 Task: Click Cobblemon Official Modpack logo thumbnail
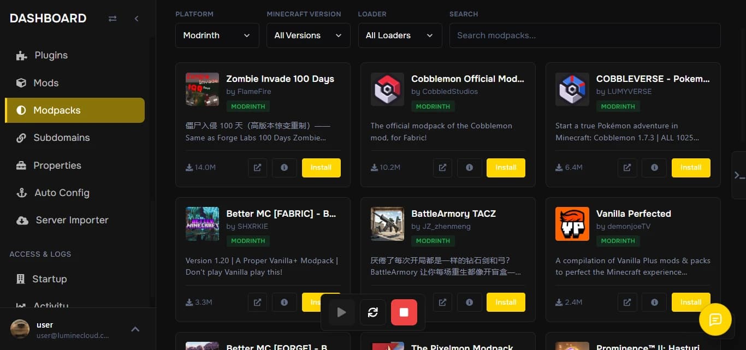[x=387, y=90]
